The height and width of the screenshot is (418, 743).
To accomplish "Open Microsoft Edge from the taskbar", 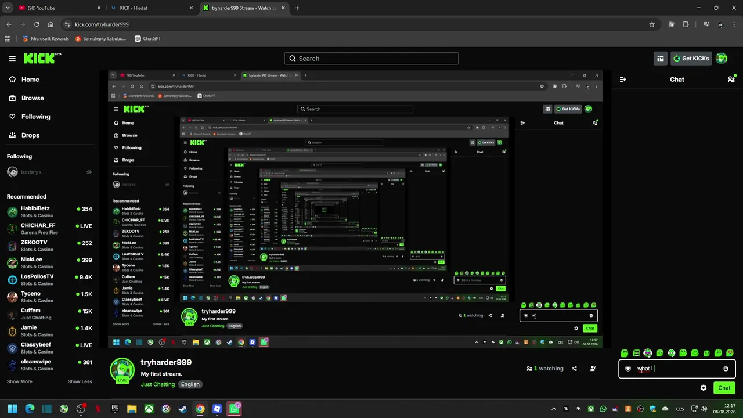I will (x=30, y=409).
